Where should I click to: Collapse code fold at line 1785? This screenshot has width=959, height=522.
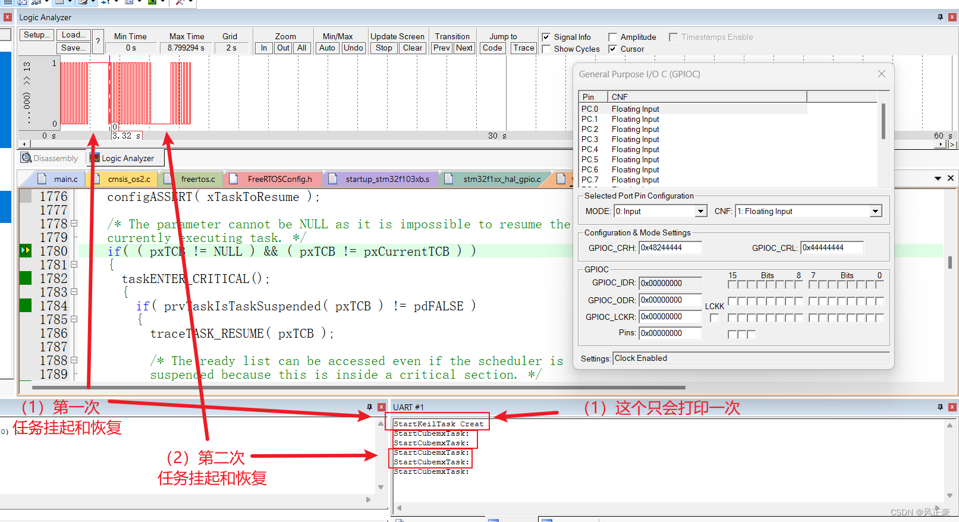coord(74,319)
